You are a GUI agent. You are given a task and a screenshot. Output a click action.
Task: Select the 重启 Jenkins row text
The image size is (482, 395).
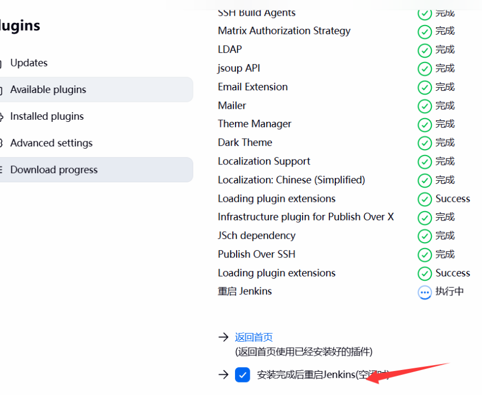[245, 291]
